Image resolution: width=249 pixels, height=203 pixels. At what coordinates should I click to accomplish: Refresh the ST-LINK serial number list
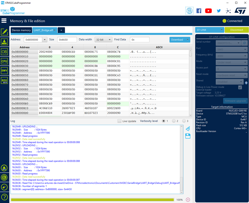pos(244,43)
